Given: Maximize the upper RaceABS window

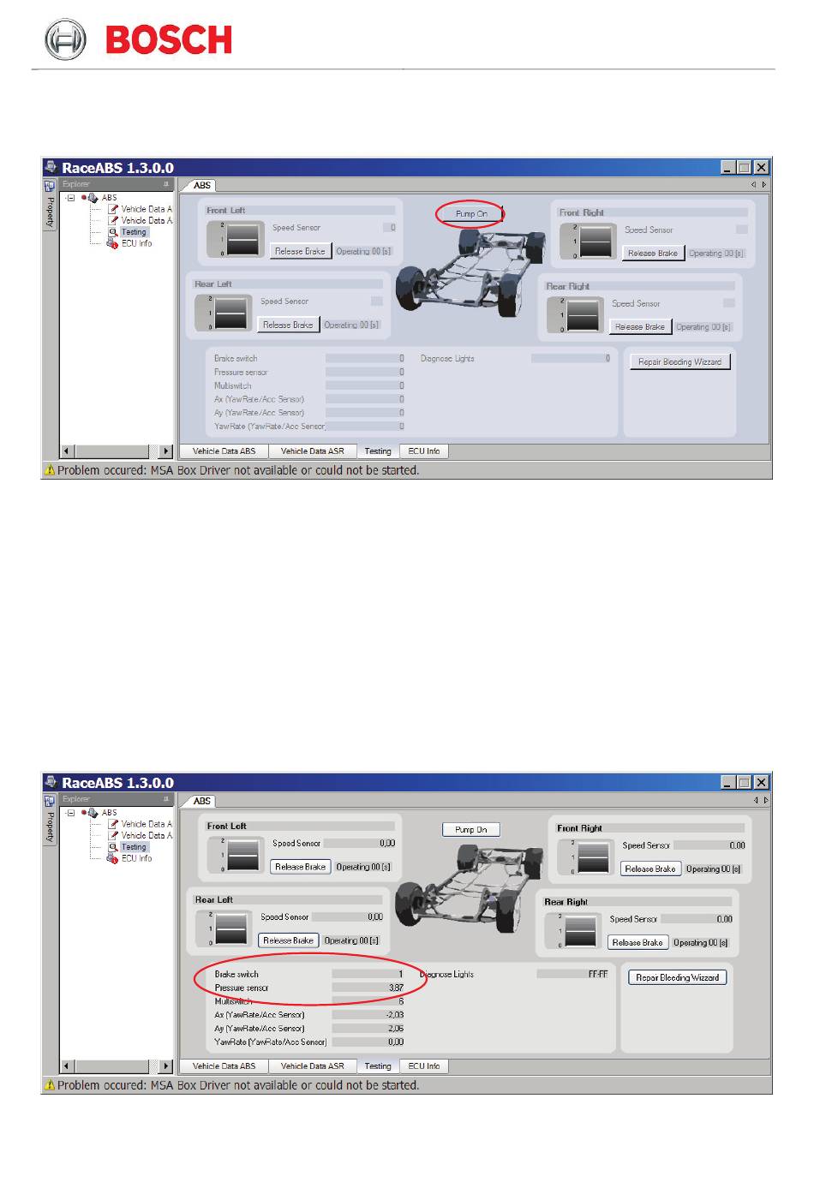Looking at the screenshot, I should (x=744, y=168).
